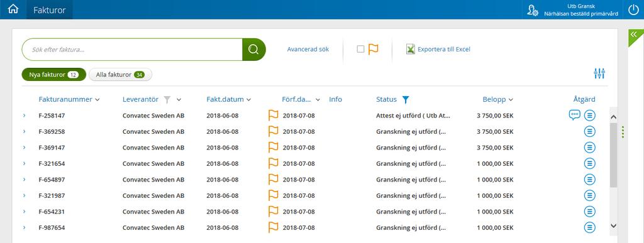Click invoice number F-654231
644x243 pixels.
52,212
